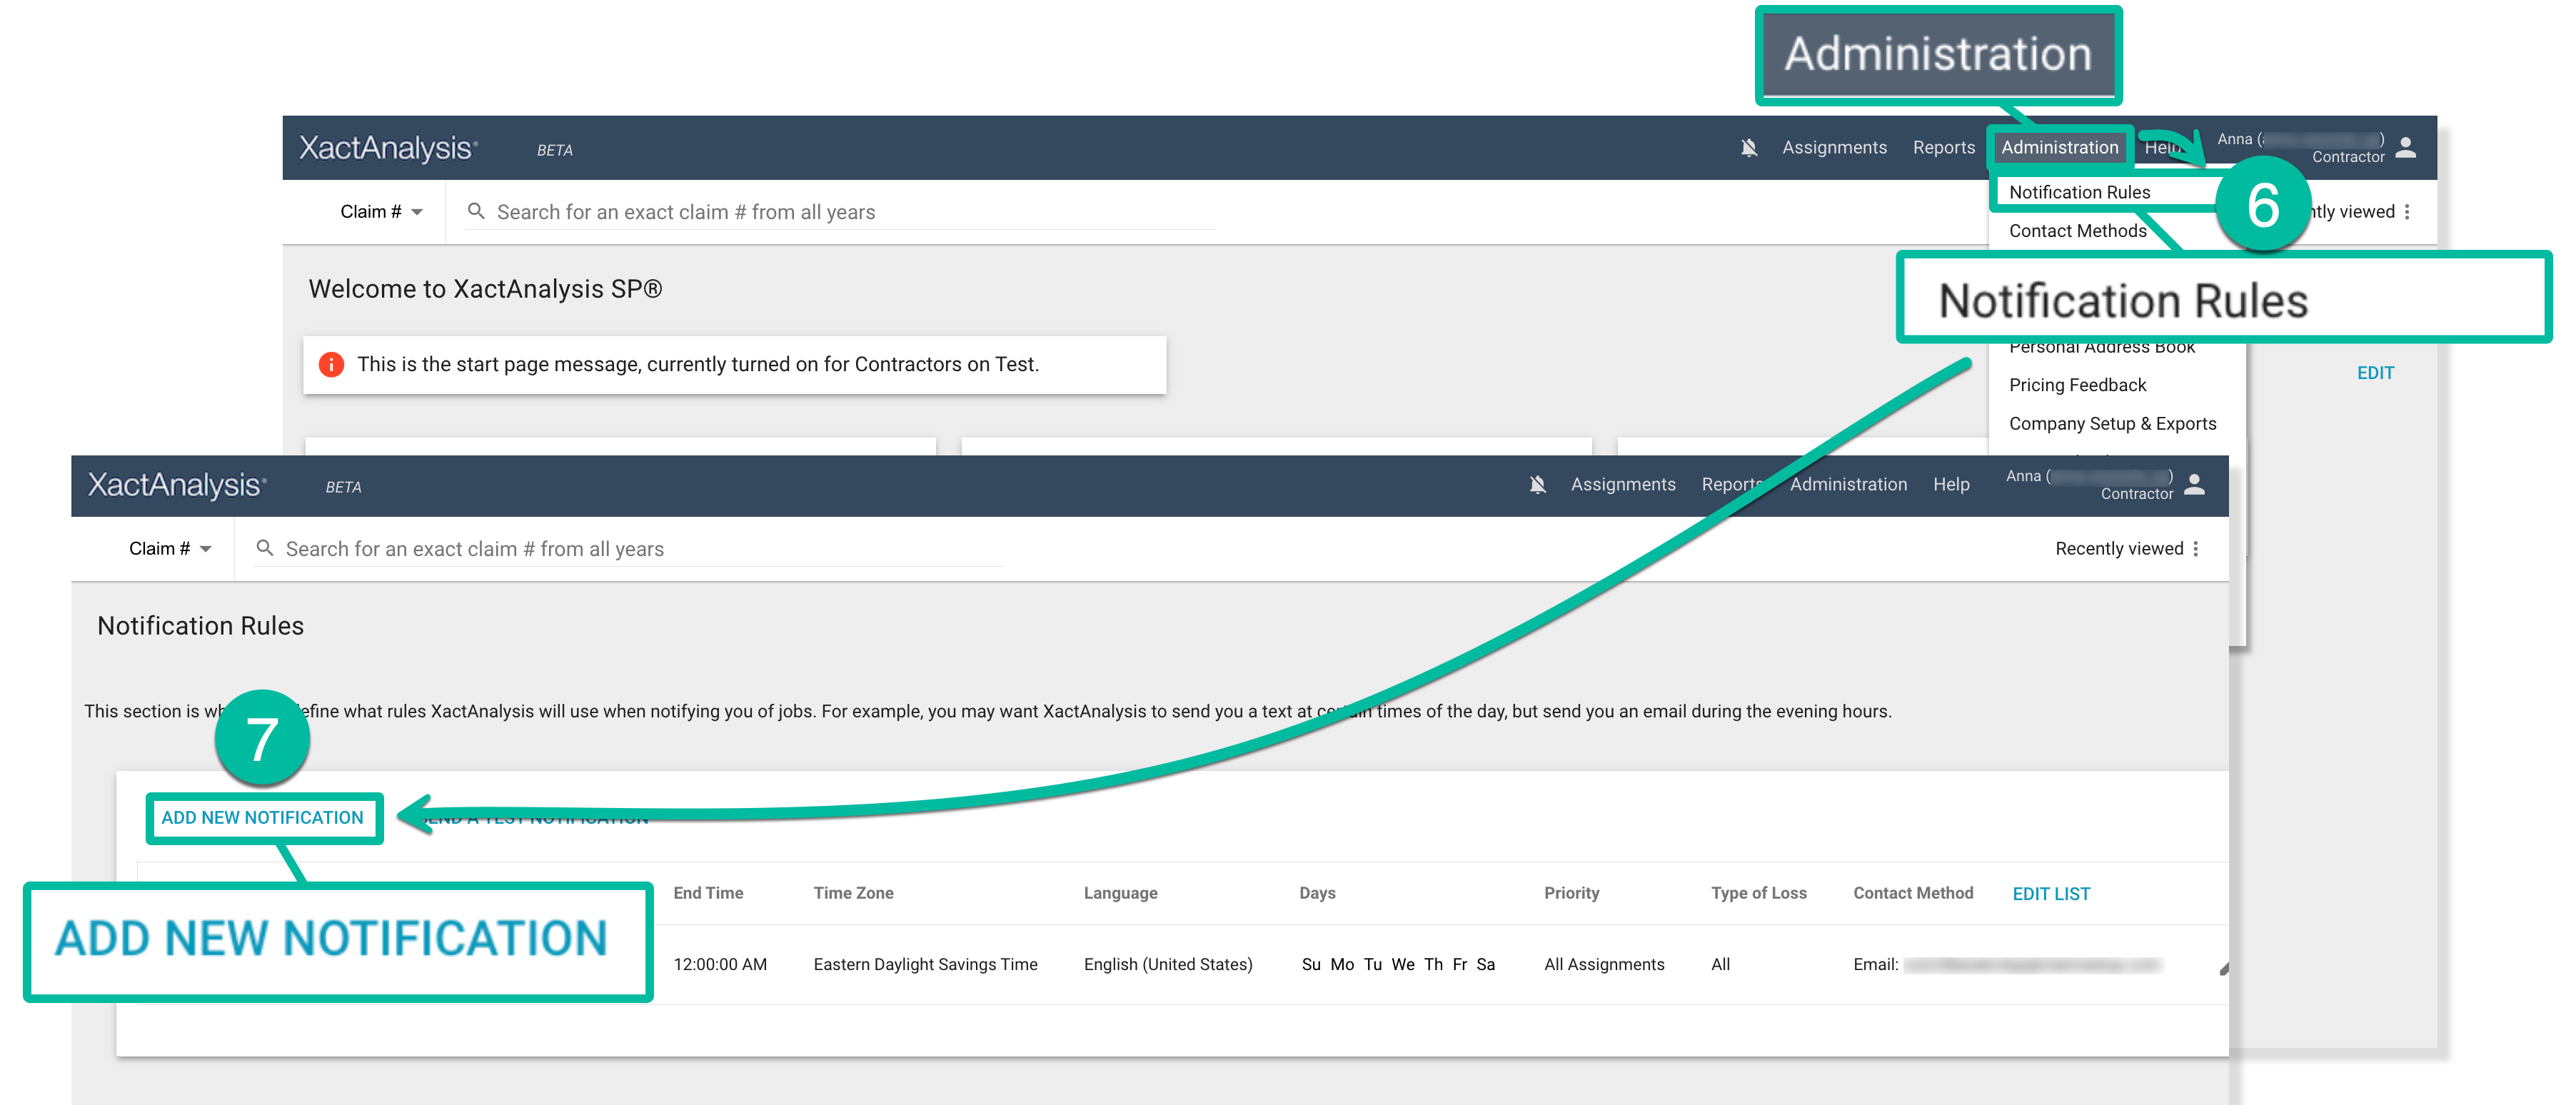Click the Type of Loss column header

1758,893
